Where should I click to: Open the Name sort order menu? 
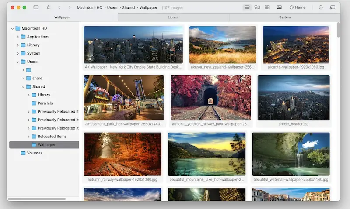point(297,7)
